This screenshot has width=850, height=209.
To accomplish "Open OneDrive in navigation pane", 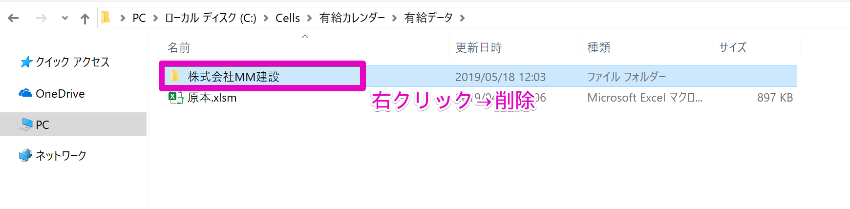I will (x=52, y=93).
